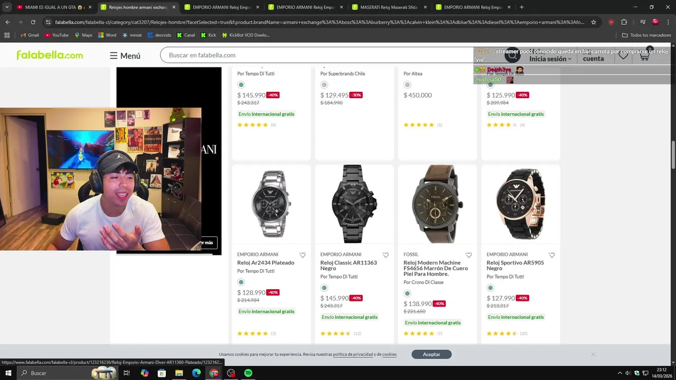The image size is (676, 380).
Task: Click the page vertical scrollbar thumb
Action: pyautogui.click(x=673, y=155)
